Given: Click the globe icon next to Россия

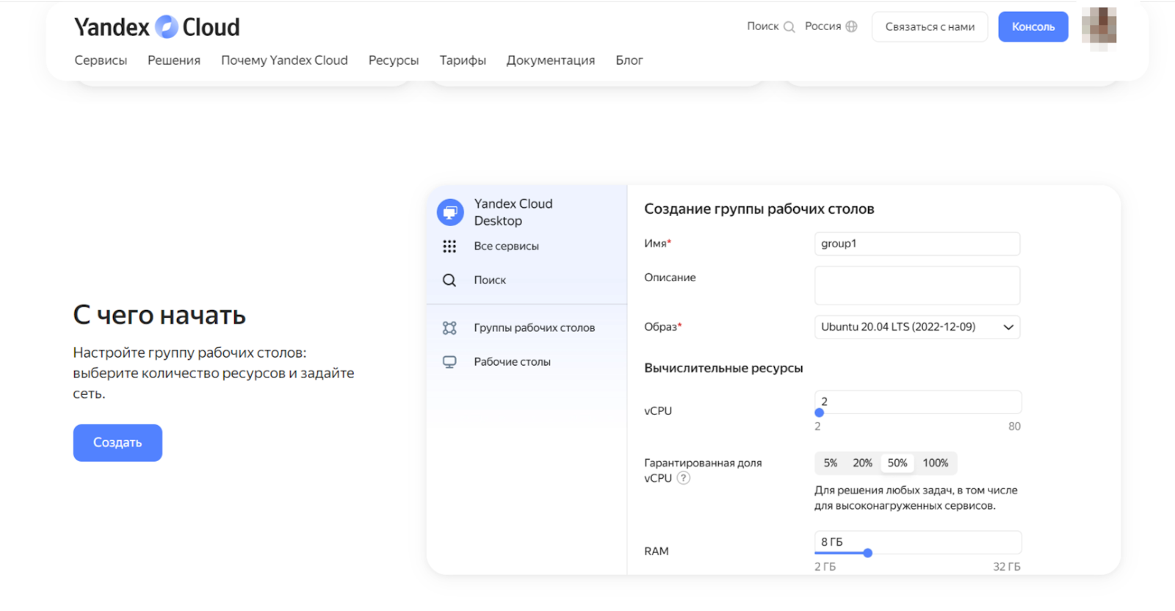Looking at the screenshot, I should pyautogui.click(x=851, y=26).
